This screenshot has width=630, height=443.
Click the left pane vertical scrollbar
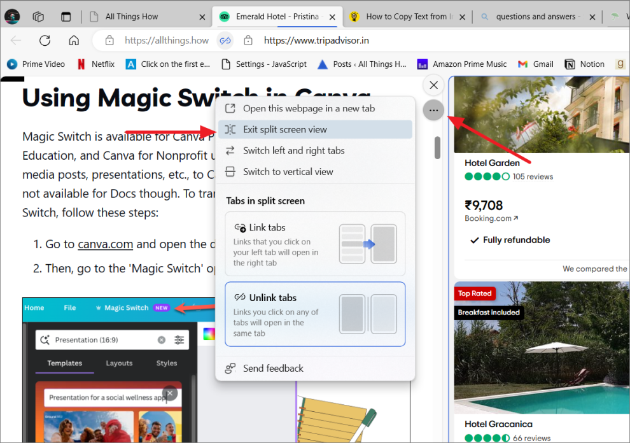[x=437, y=148]
